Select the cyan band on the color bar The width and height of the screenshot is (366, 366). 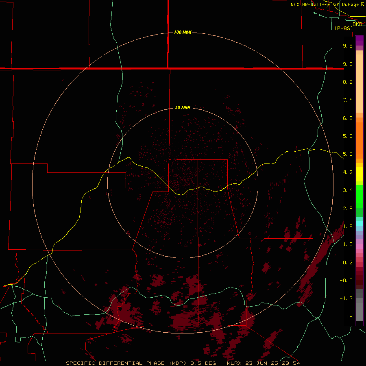[359, 223]
